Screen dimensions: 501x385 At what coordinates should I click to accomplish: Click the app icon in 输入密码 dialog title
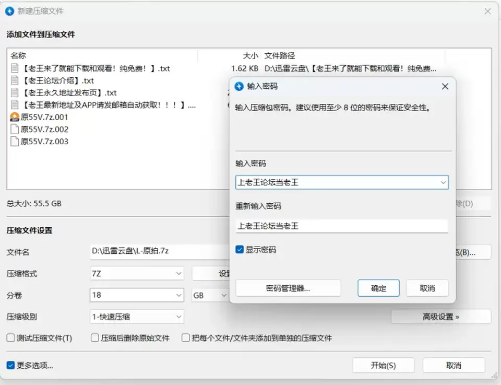[x=239, y=86]
